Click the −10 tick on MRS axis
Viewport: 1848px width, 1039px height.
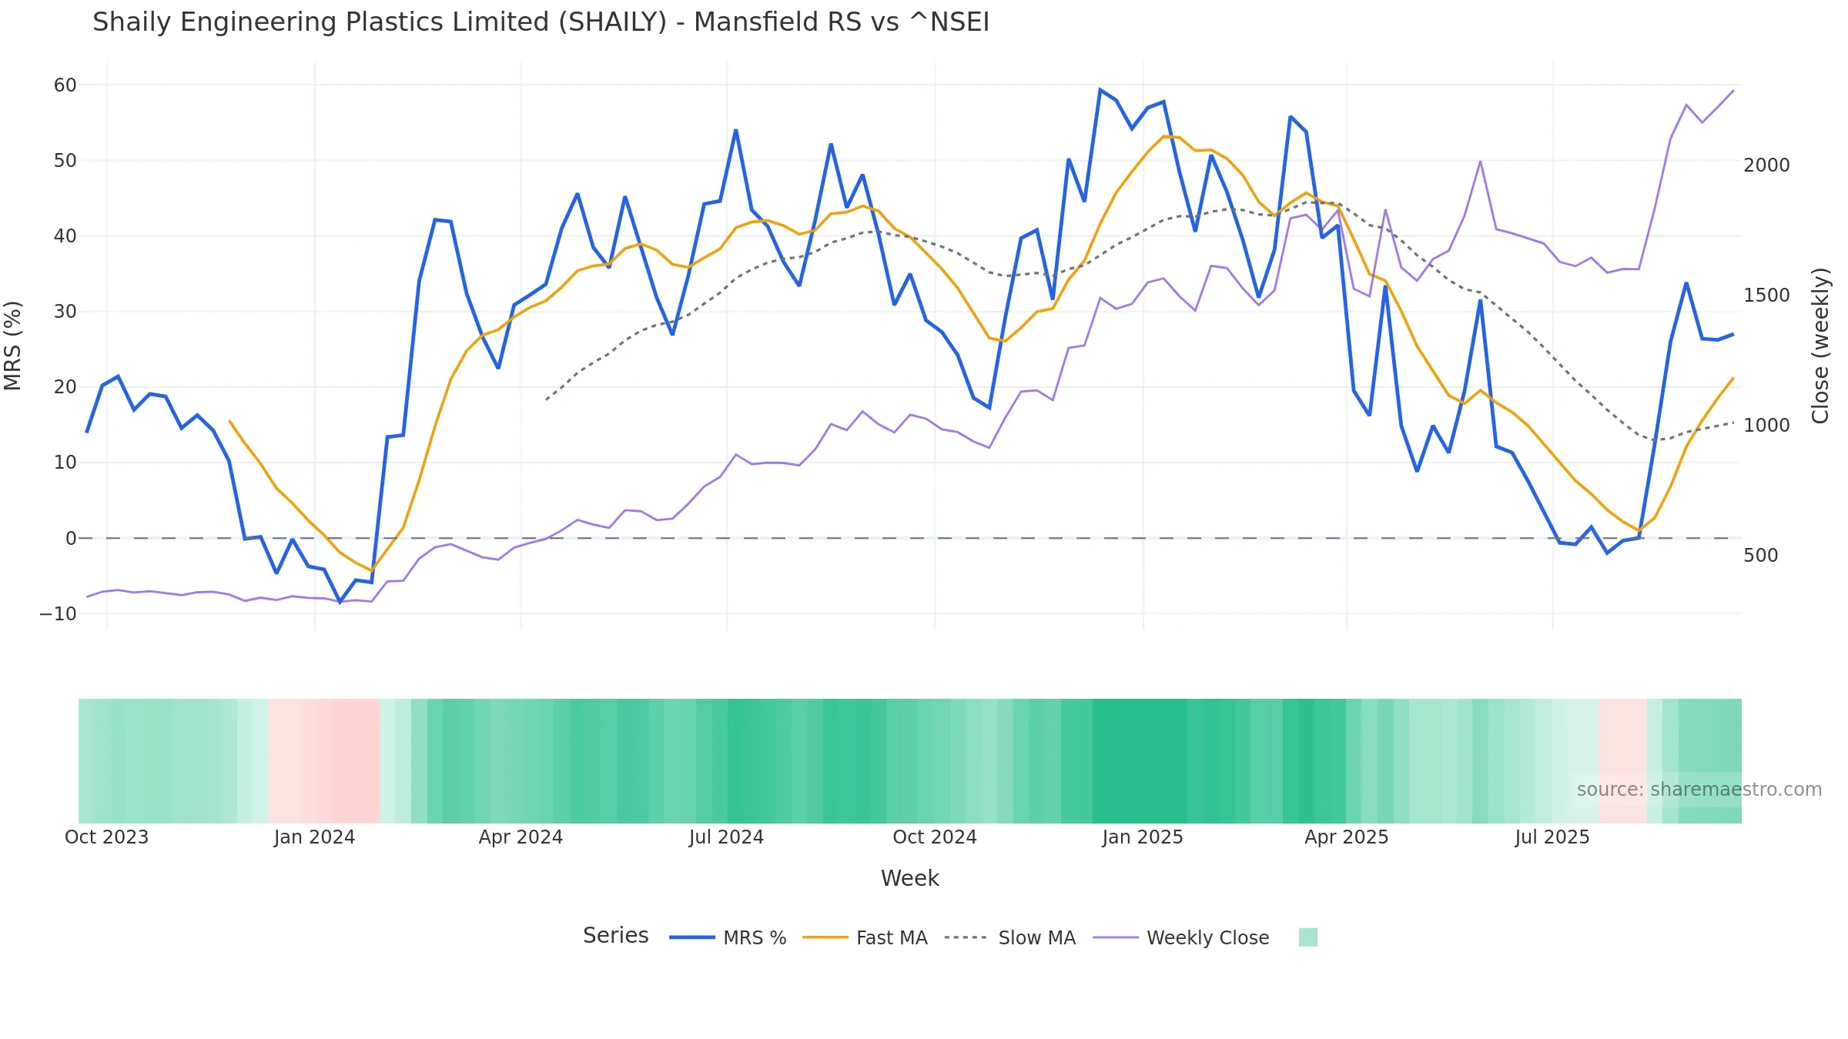(x=59, y=614)
